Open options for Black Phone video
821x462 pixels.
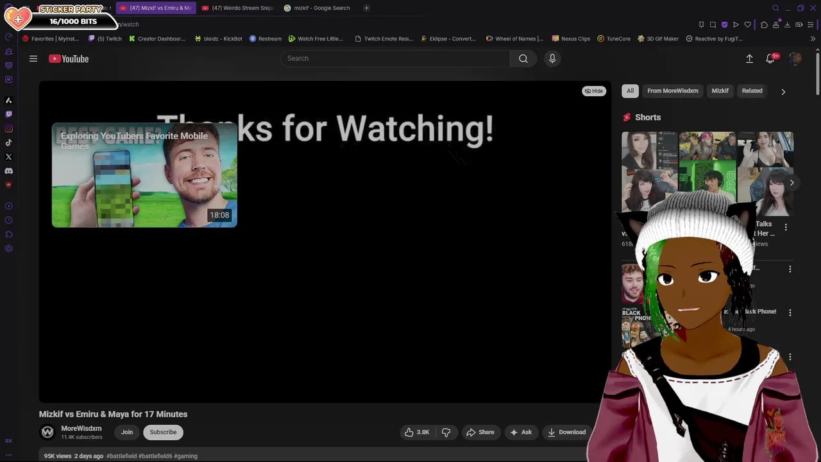(x=790, y=312)
